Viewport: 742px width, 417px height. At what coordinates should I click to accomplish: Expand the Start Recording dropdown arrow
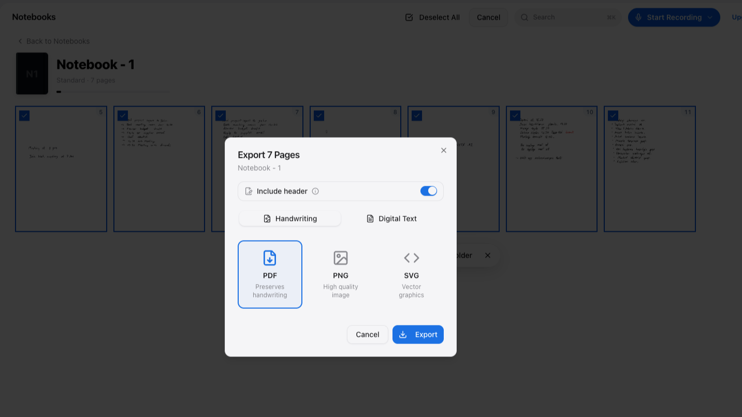click(x=710, y=18)
